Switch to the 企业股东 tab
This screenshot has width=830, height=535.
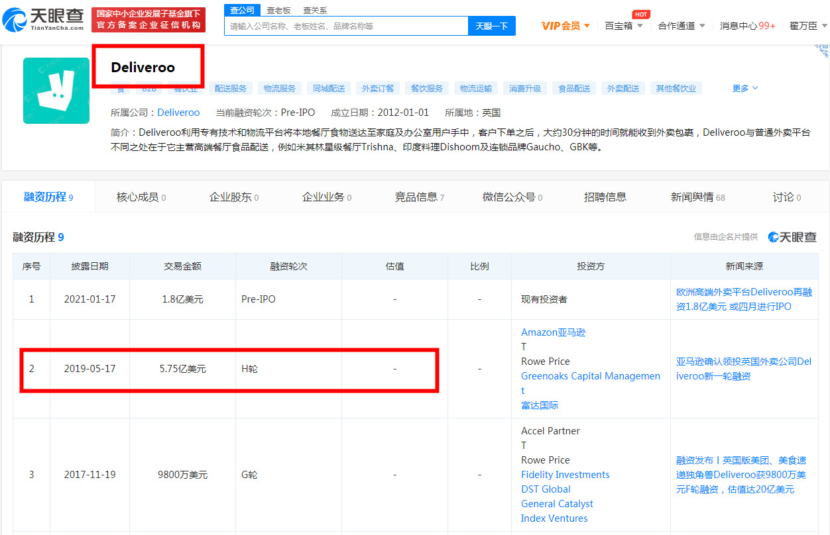[x=234, y=197]
